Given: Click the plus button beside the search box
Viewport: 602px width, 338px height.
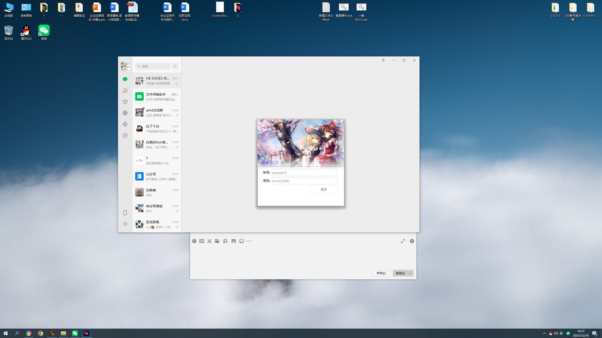Looking at the screenshot, I should 175,66.
